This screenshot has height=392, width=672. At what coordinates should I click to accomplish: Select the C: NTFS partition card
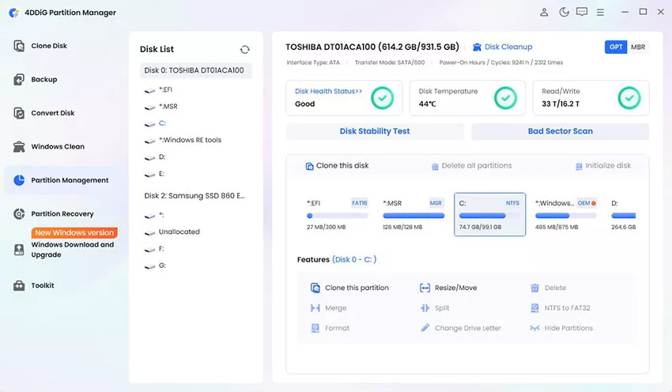click(490, 214)
